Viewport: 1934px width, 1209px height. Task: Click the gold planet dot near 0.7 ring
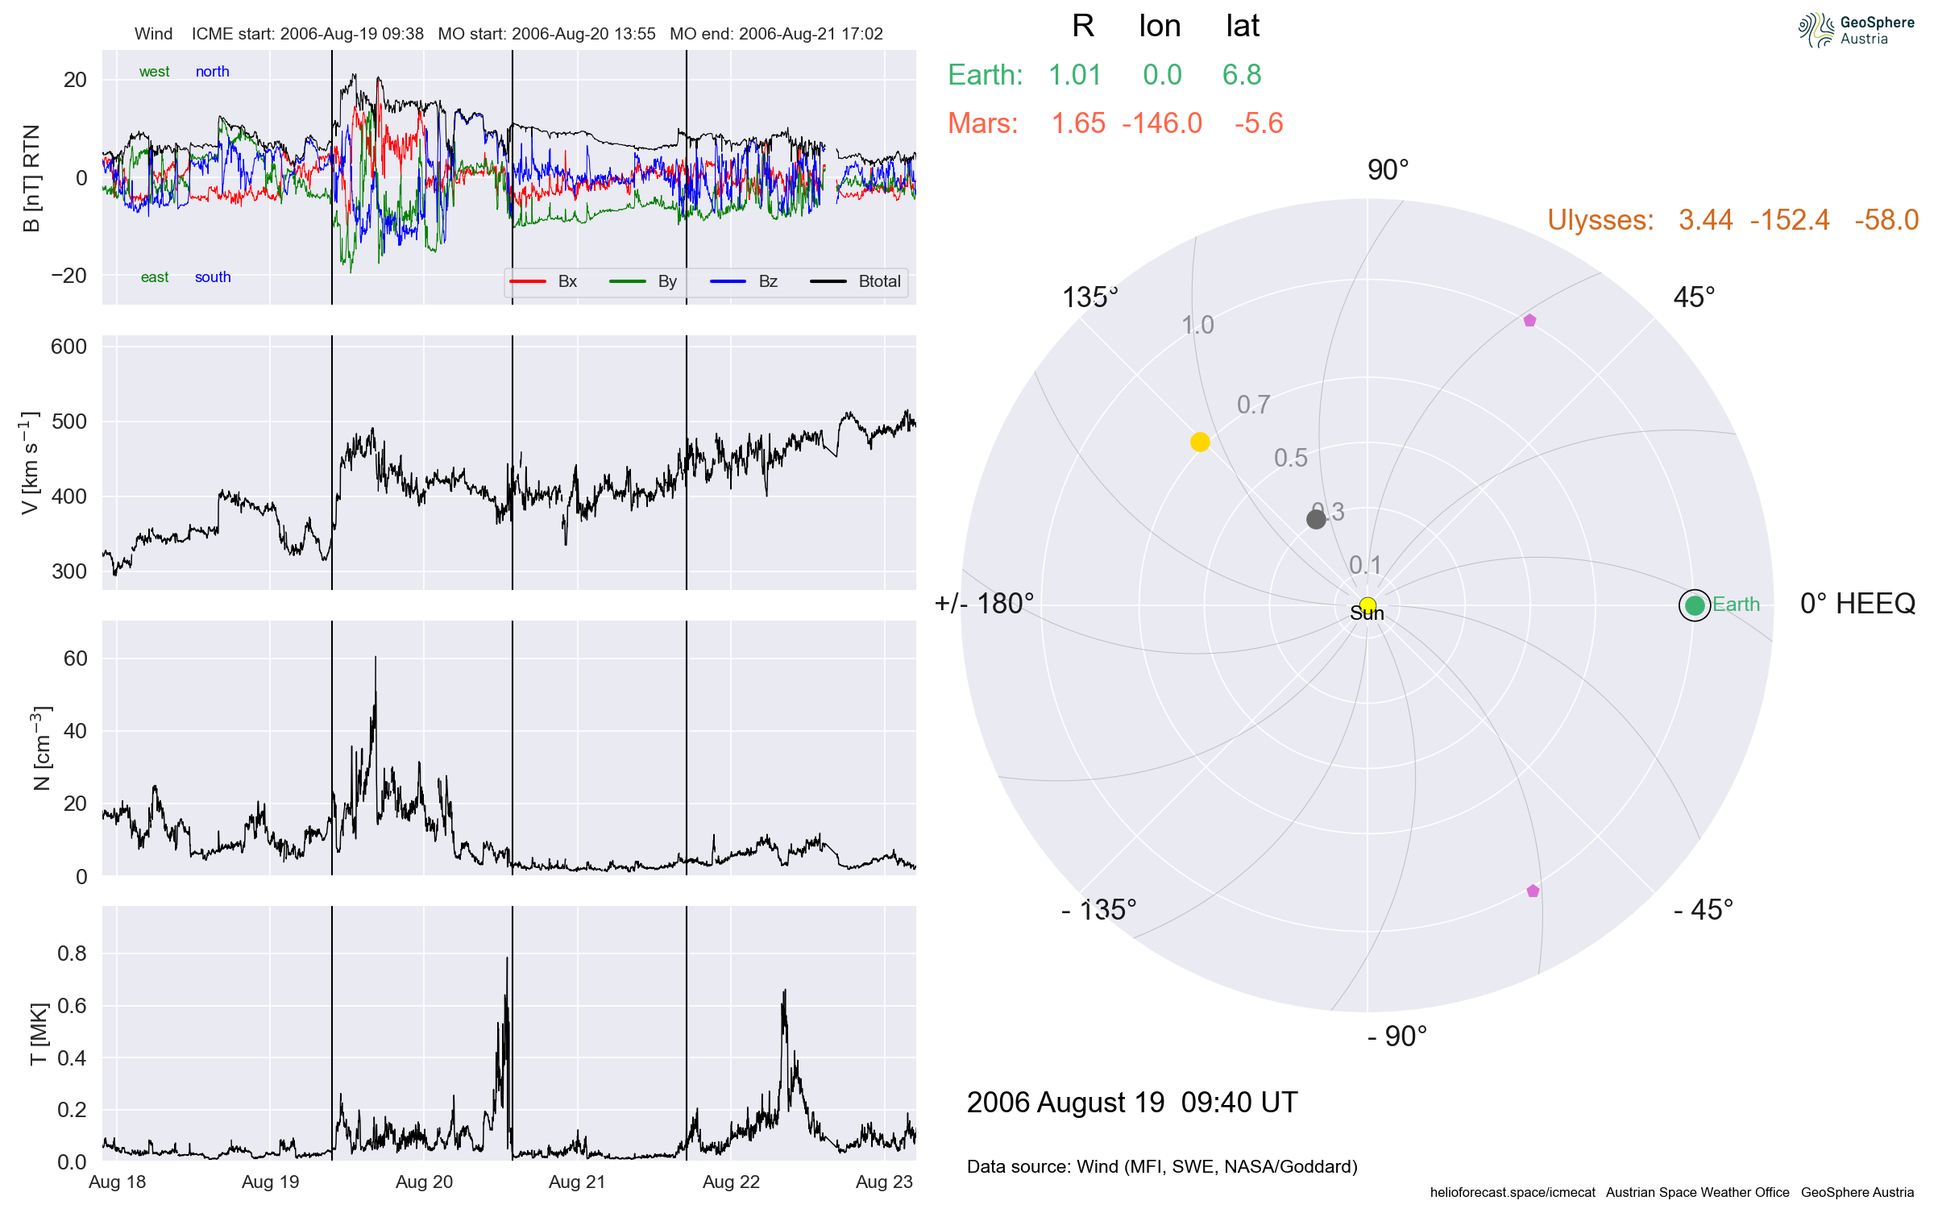(1200, 442)
